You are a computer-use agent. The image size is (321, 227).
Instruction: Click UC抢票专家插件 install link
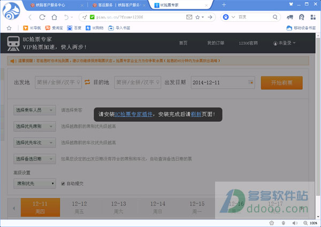133,114
